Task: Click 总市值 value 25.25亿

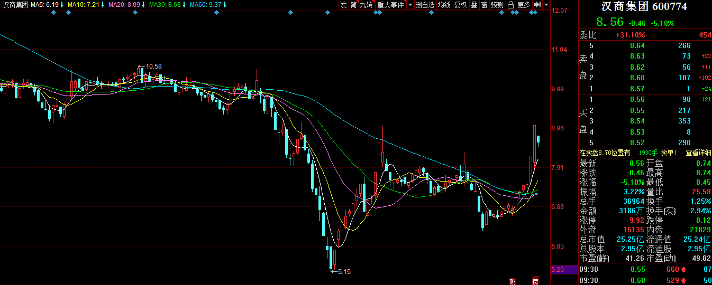Action: 631,240
